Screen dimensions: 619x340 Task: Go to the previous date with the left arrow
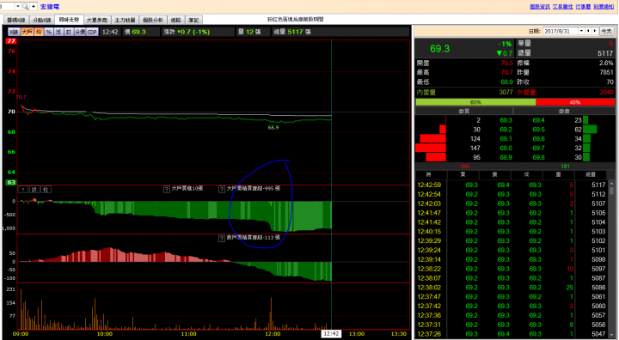[x=588, y=31]
